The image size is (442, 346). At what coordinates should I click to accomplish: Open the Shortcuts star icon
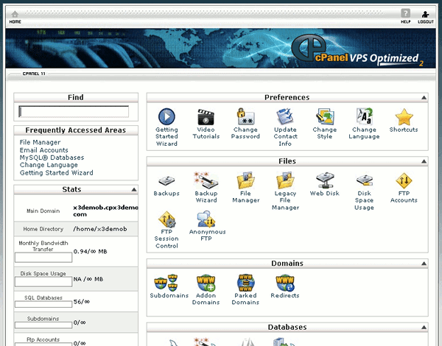coord(404,117)
